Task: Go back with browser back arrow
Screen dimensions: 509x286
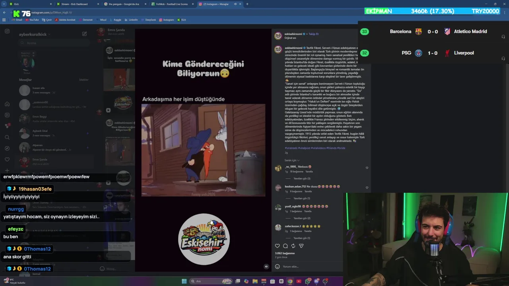Action: [4, 13]
